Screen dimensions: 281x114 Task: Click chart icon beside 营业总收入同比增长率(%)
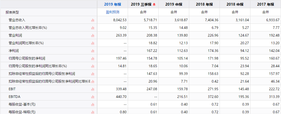pos(93,28)
